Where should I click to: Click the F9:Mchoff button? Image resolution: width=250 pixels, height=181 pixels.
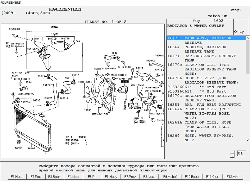(170, 177)
